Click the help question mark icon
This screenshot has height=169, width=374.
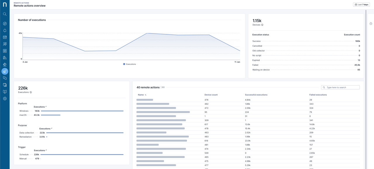pos(371,24)
